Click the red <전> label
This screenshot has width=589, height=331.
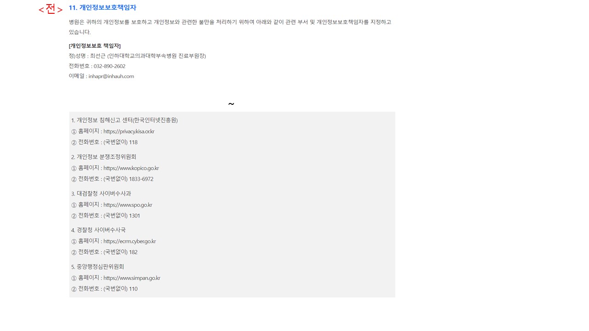tap(50, 9)
